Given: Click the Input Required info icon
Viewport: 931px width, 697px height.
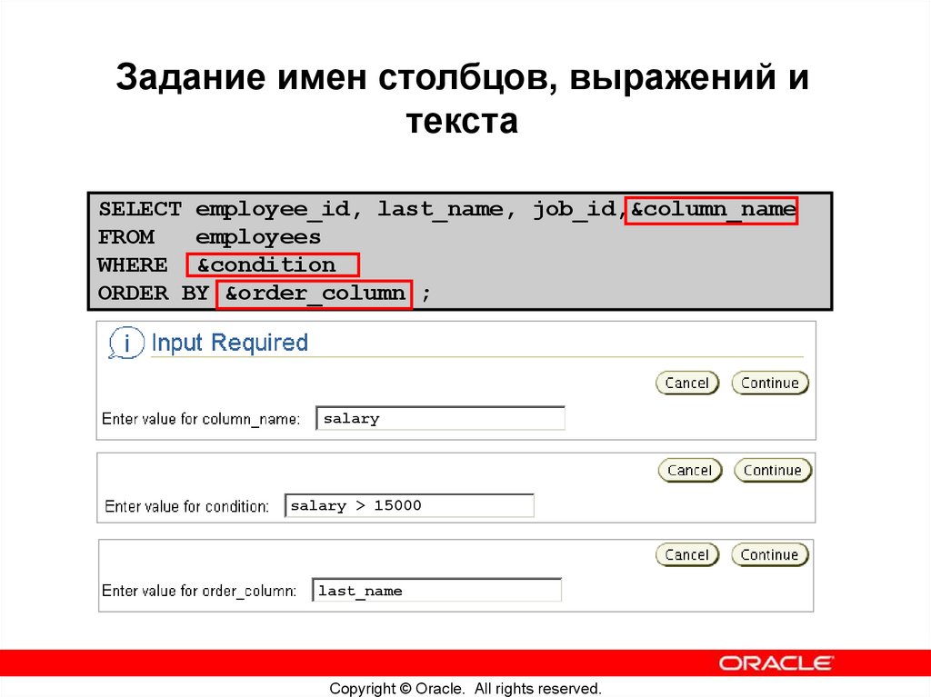Looking at the screenshot, I should tap(125, 343).
